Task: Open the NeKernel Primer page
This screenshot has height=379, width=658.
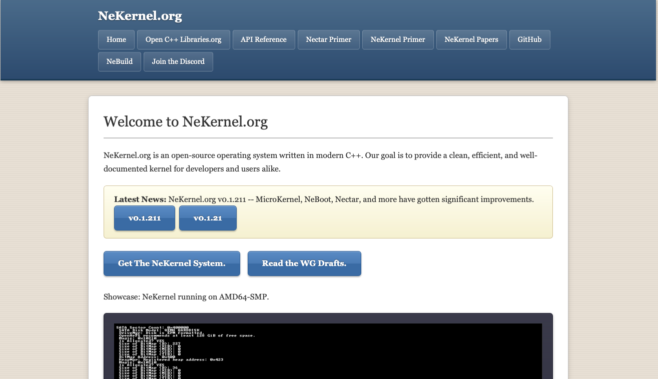Action: pyautogui.click(x=397, y=39)
